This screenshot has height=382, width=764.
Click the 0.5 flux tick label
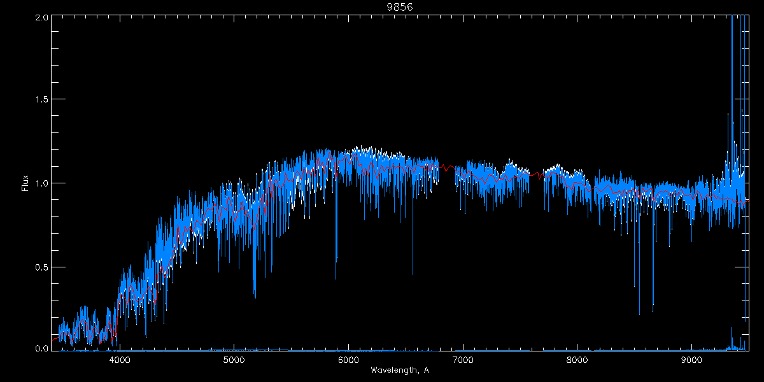tap(40, 267)
